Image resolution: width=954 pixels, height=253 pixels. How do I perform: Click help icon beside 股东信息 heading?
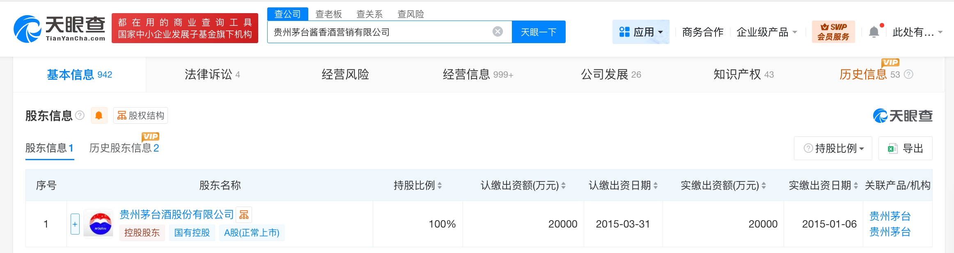pyautogui.click(x=80, y=115)
